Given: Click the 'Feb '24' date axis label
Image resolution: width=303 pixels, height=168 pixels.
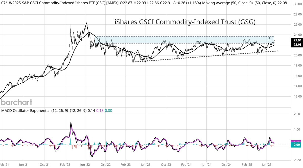Looking at the screenshot, I should [186, 165].
